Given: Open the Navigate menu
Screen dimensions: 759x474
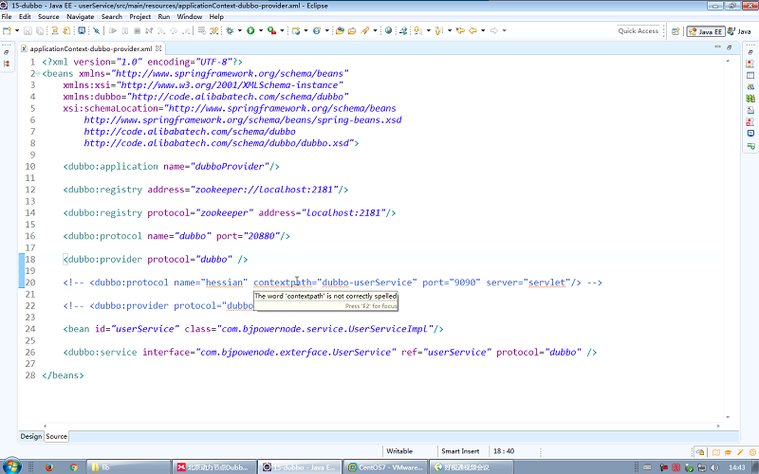Looking at the screenshot, I should [80, 17].
